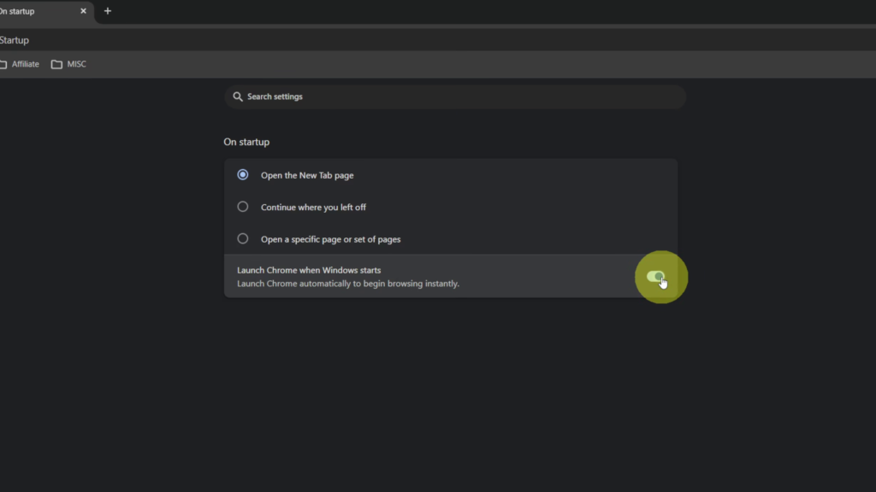
Task: Toggle Launch Chrome when Windows starts switch
Action: [656, 276]
